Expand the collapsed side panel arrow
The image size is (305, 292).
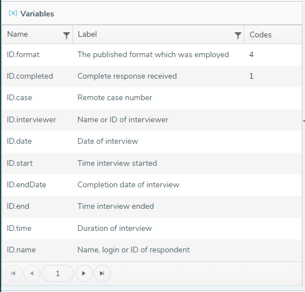click(x=304, y=121)
